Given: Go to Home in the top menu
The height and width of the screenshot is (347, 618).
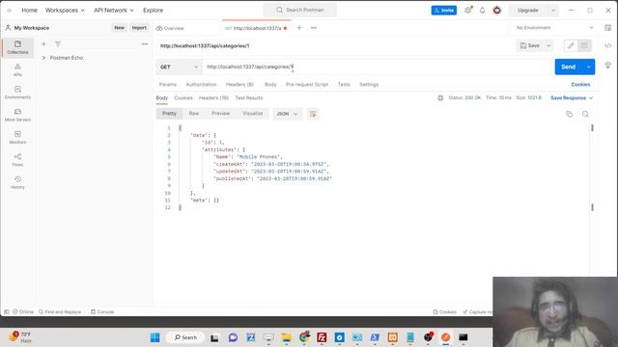Looking at the screenshot, I should point(29,11).
